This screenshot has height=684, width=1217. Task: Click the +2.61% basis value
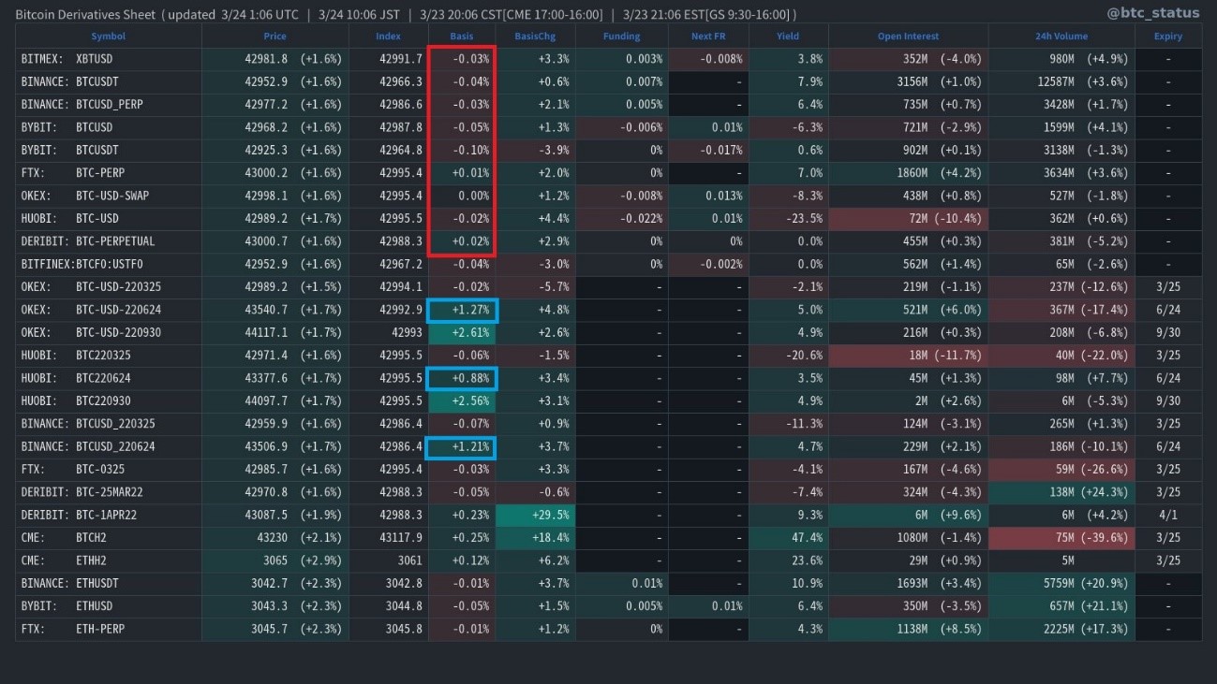[x=470, y=332]
